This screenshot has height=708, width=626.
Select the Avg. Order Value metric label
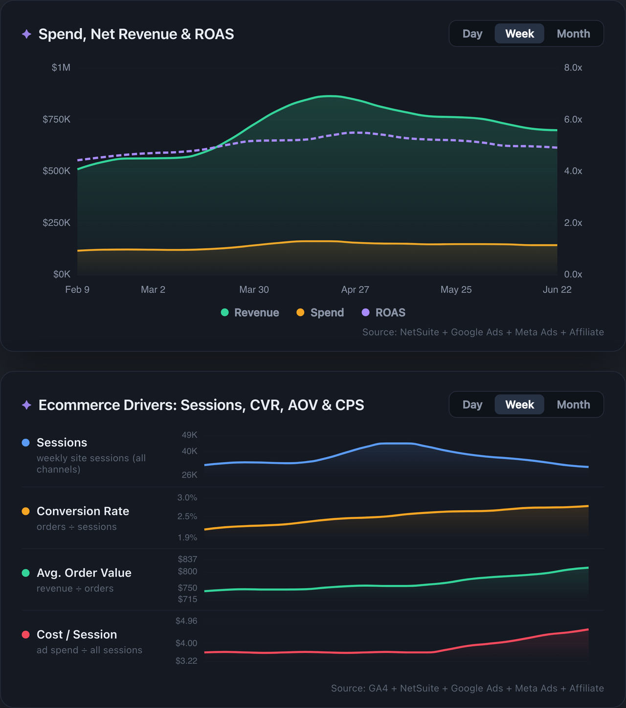click(84, 573)
